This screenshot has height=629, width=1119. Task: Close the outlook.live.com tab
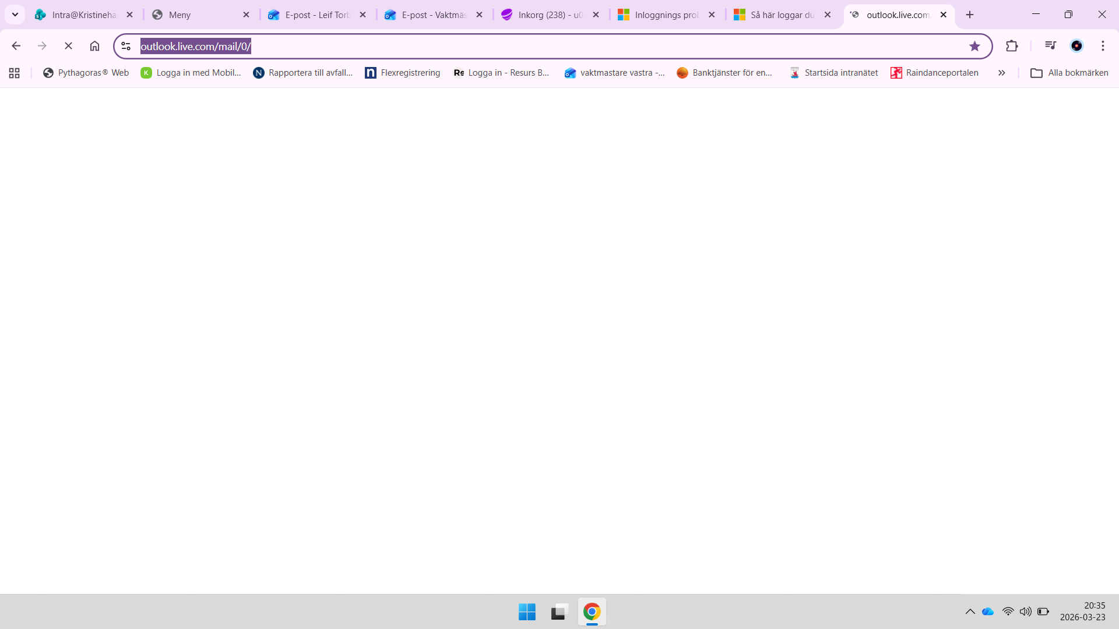(944, 15)
